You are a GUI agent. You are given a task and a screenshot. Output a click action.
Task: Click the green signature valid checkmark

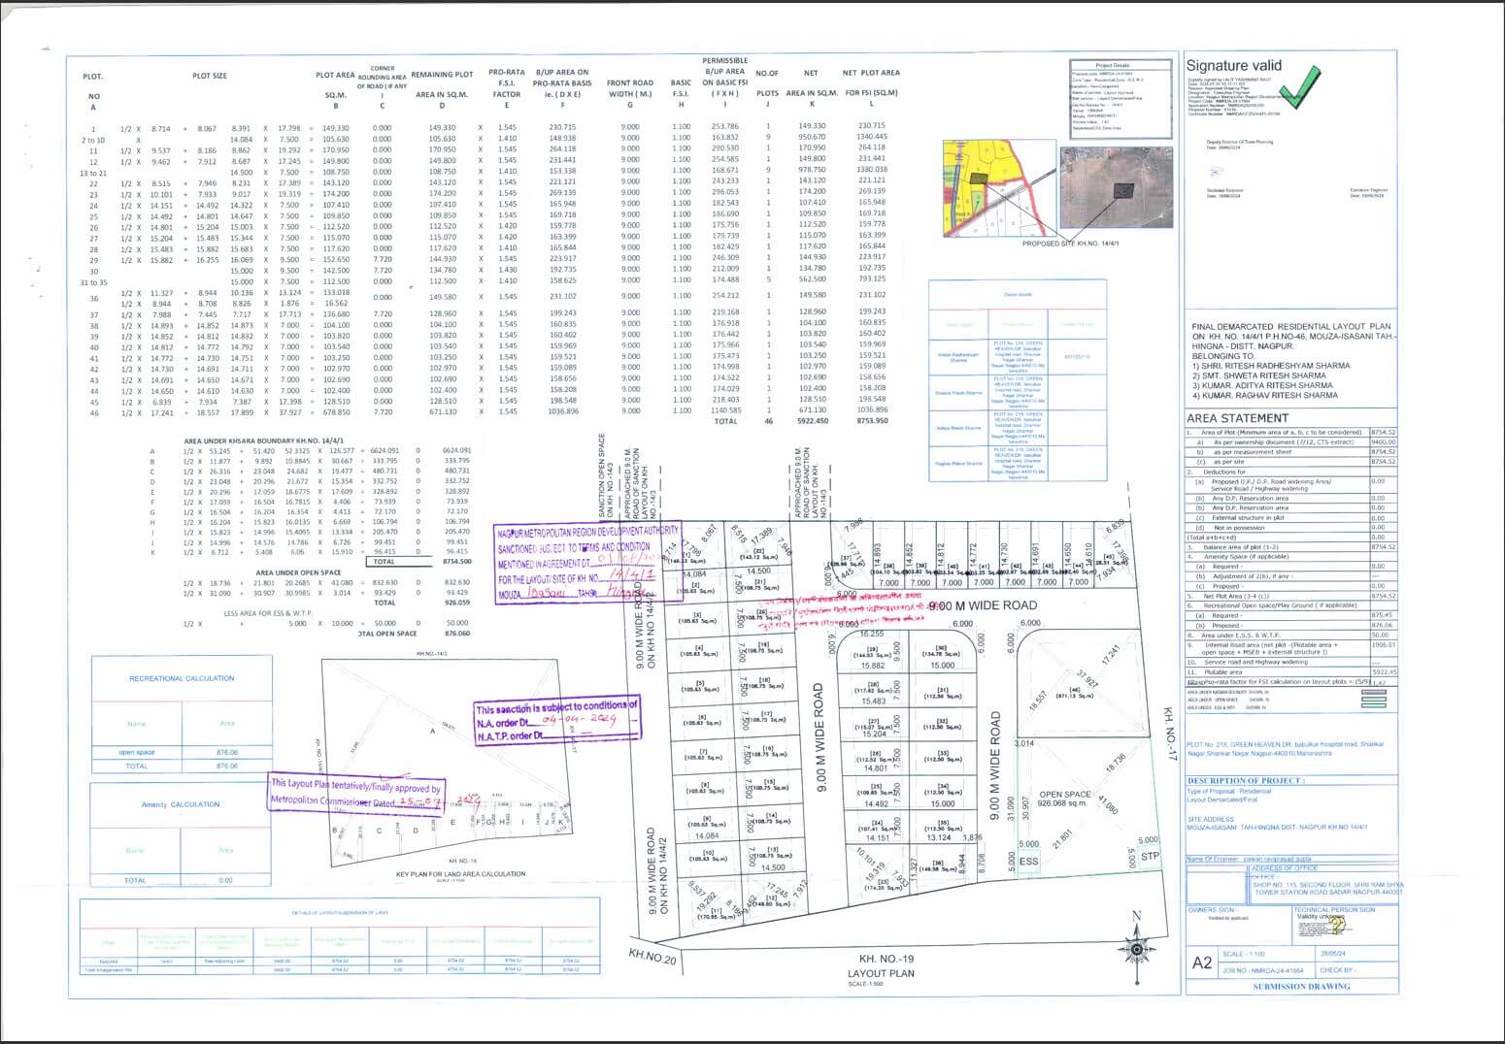[x=1298, y=84]
